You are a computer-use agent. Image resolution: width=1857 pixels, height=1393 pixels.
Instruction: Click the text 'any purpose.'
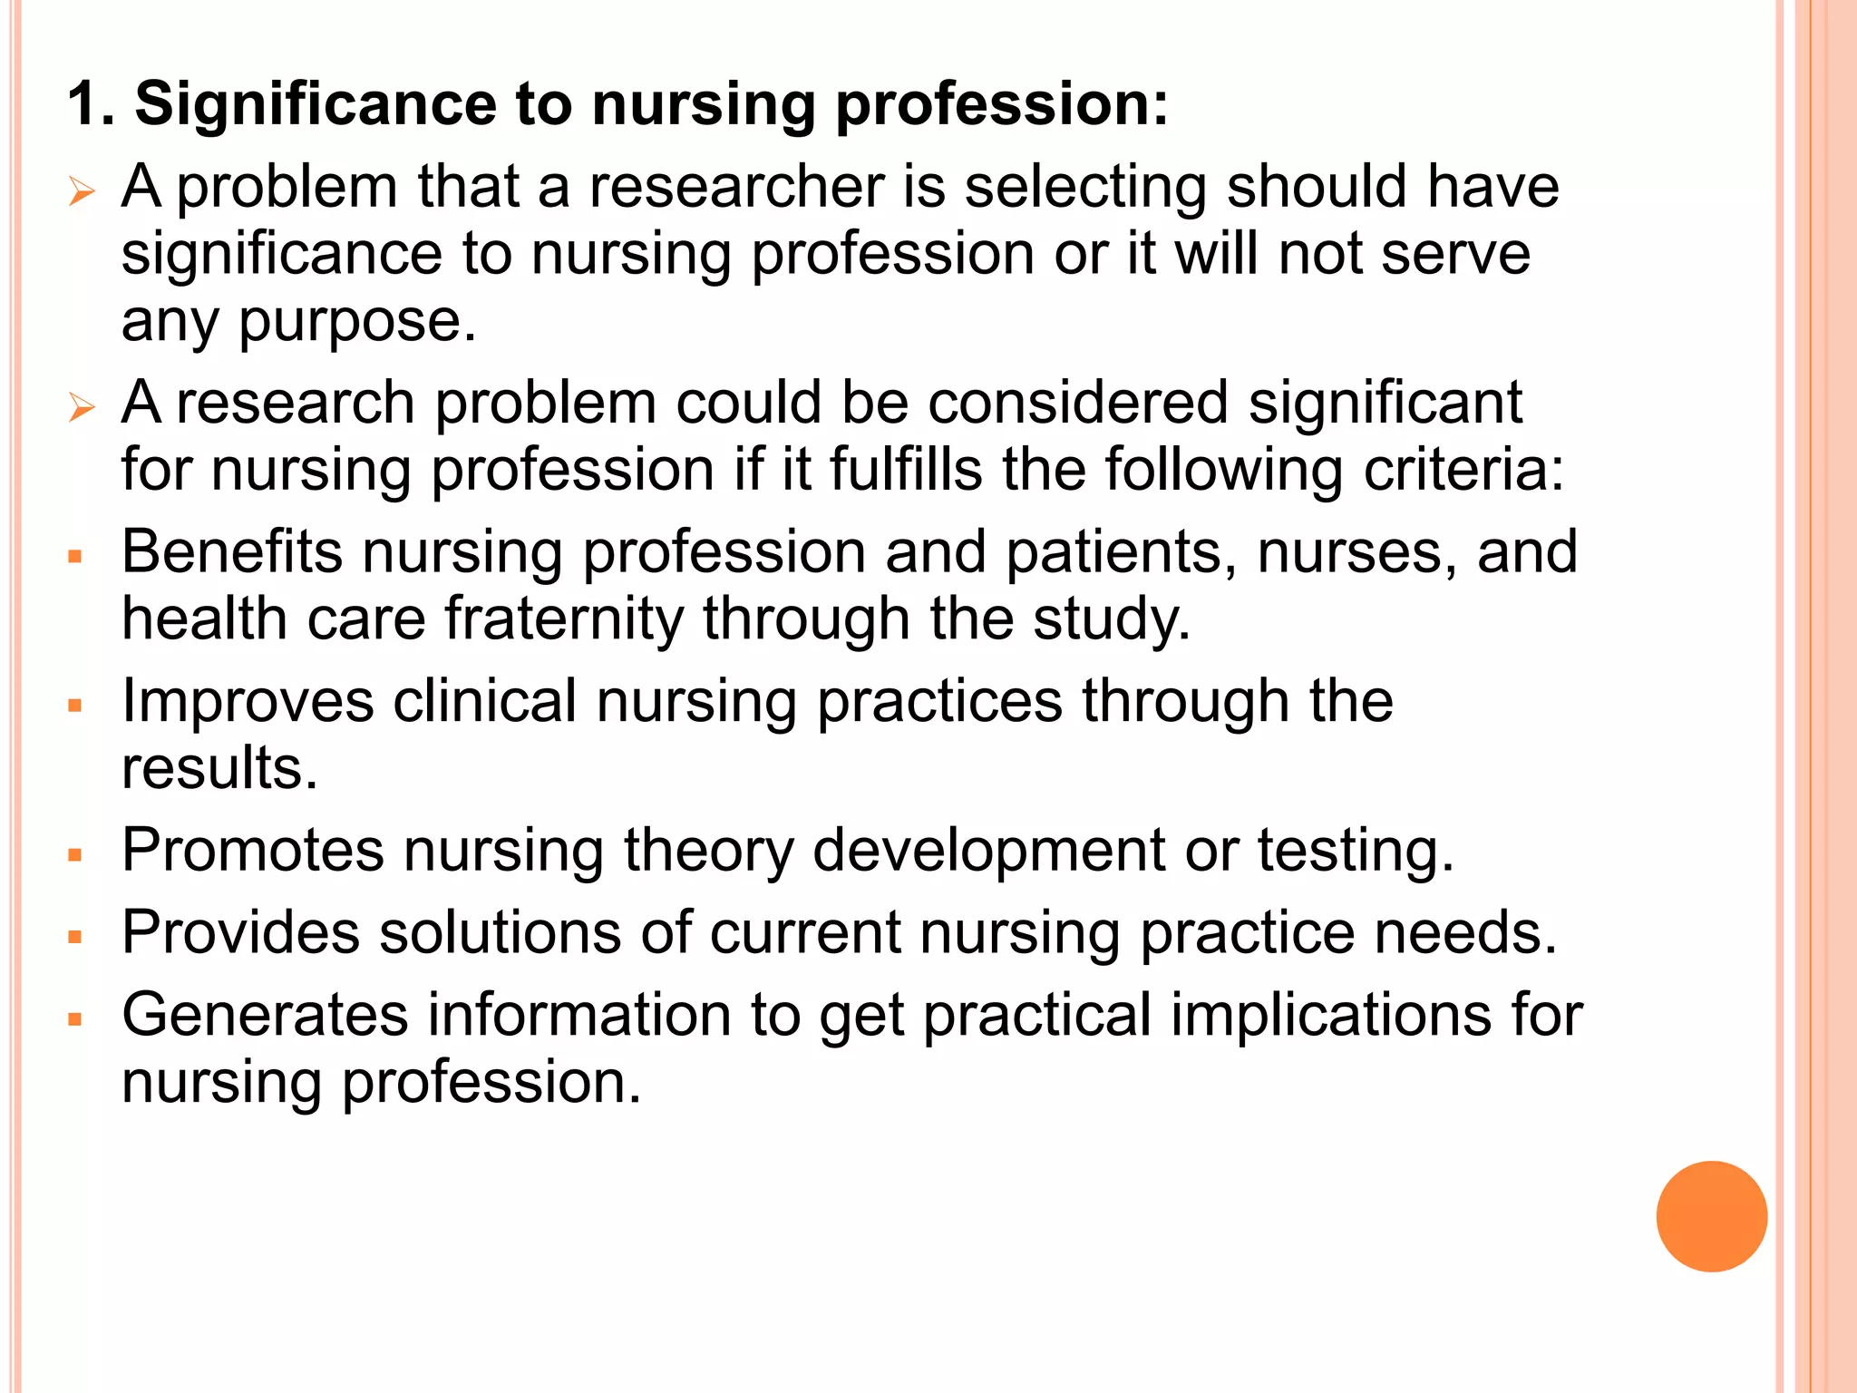298,323
